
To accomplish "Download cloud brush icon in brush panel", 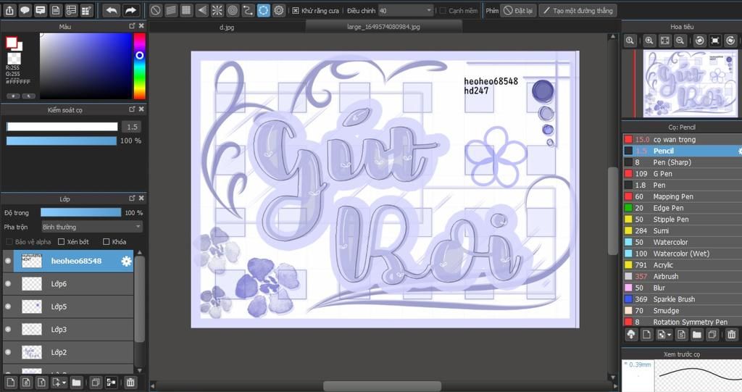I will click(x=631, y=335).
